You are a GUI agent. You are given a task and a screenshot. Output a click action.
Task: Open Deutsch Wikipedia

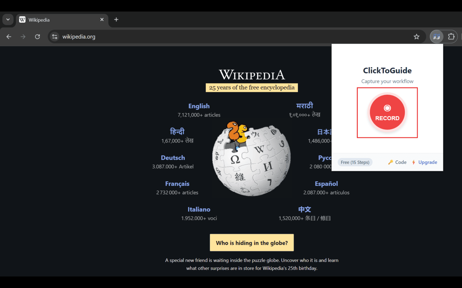[173, 157]
